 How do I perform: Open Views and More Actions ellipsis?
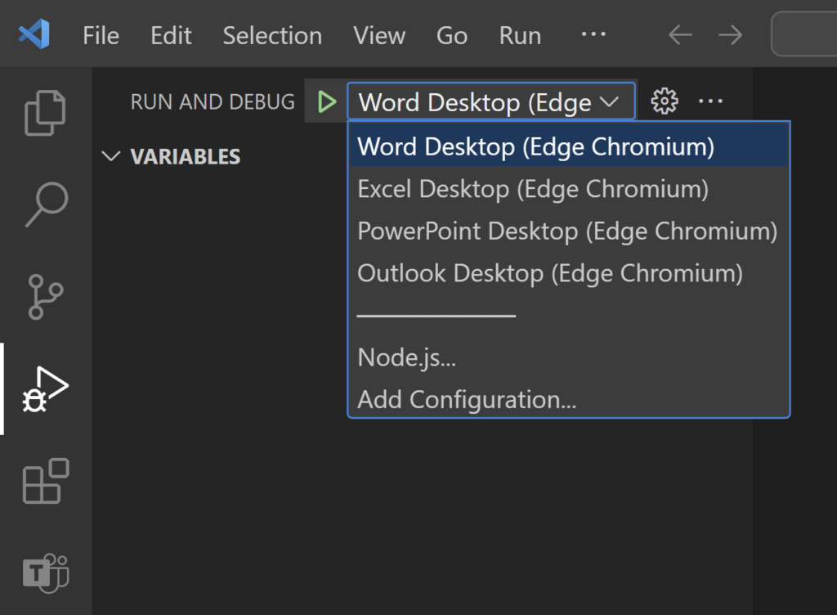point(710,101)
